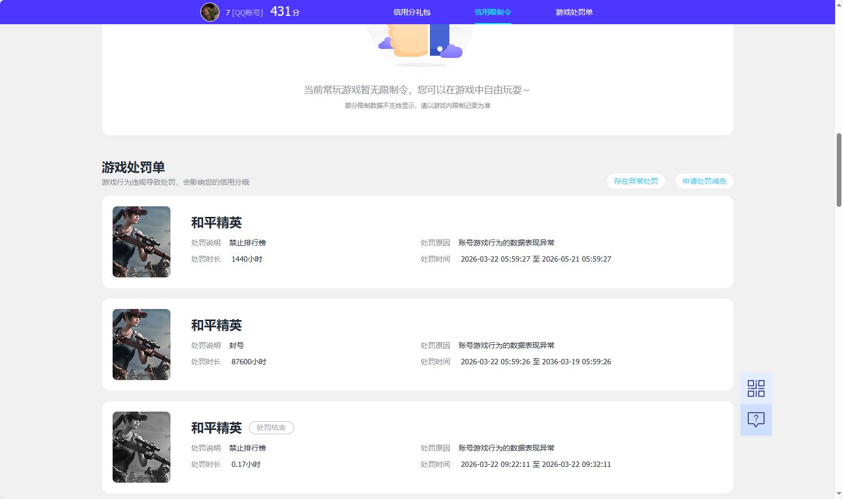The height and width of the screenshot is (499, 843).
Task: Click the 游戏处罚单 section heading
Action: [x=133, y=167]
